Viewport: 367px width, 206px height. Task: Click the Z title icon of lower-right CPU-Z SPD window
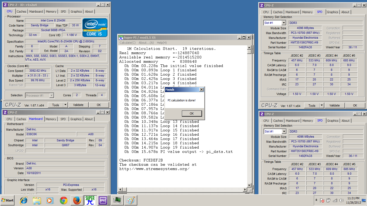pyautogui.click(x=262, y=114)
